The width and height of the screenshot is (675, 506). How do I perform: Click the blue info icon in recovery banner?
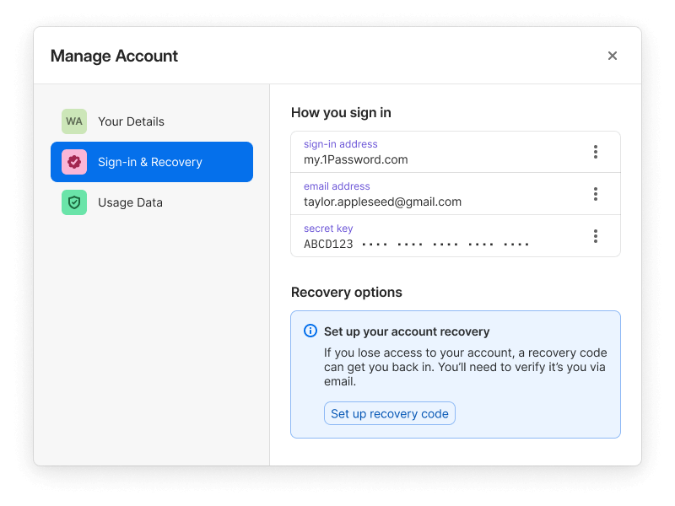[x=310, y=331]
